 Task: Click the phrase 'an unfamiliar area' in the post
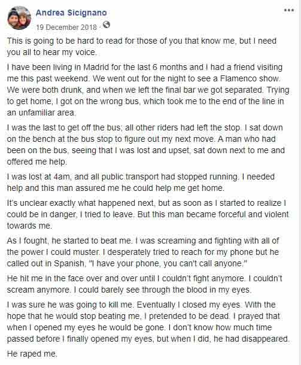tap(41, 112)
